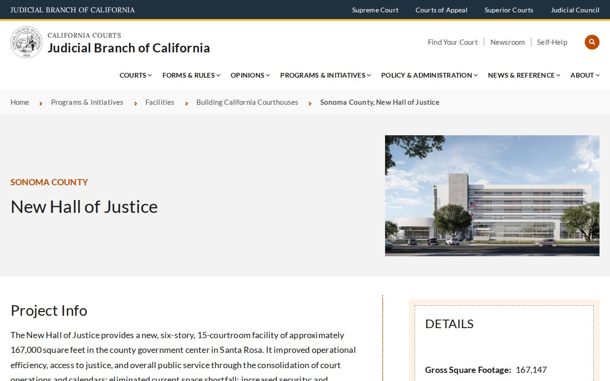Click the 'New Hall of Justice' page title
Image resolution: width=610 pixels, height=381 pixels.
[84, 207]
